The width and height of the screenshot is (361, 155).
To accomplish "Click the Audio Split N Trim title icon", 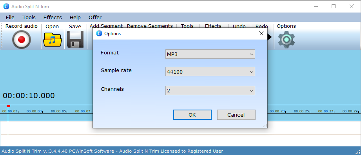I will (x=6, y=6).
